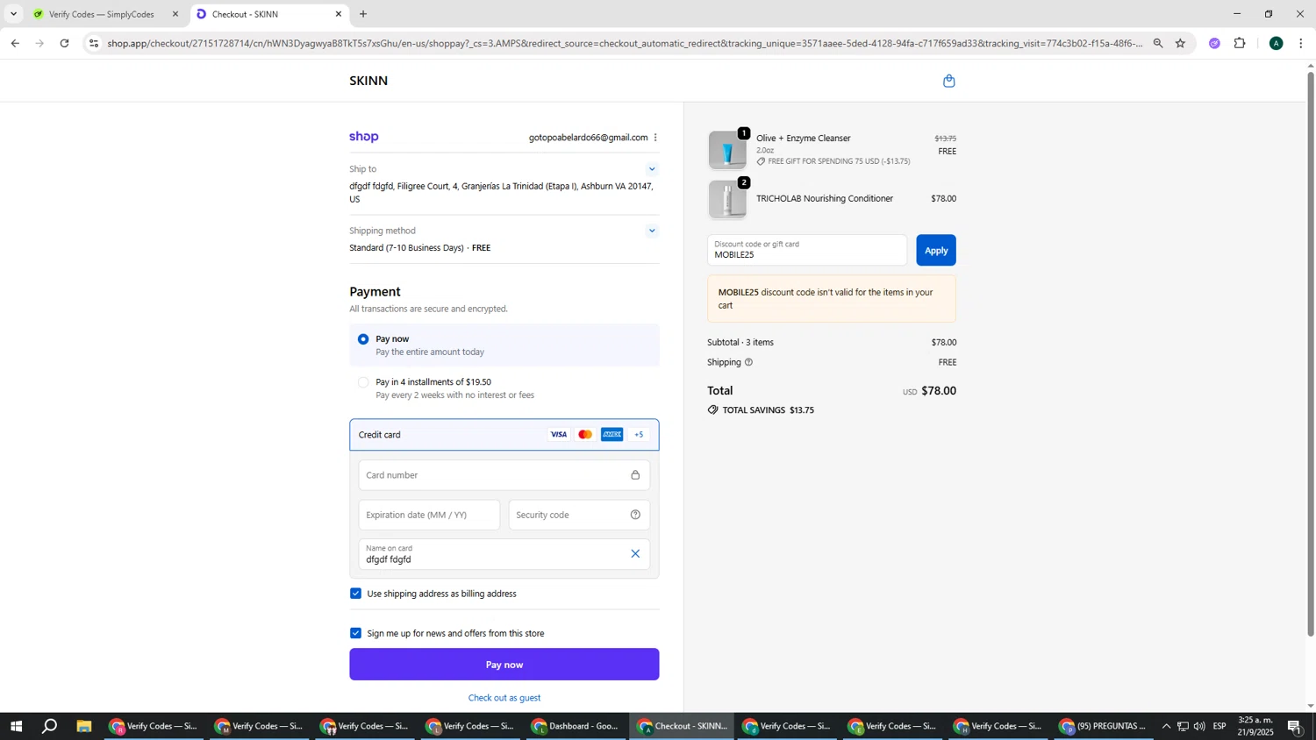This screenshot has height=740, width=1316.
Task: Open the volume control in system tray
Action: tap(1199, 726)
